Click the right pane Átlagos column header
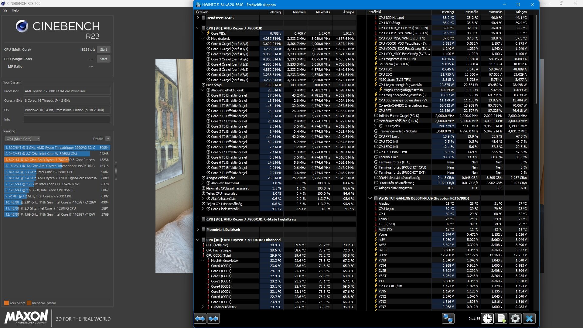 517,12
